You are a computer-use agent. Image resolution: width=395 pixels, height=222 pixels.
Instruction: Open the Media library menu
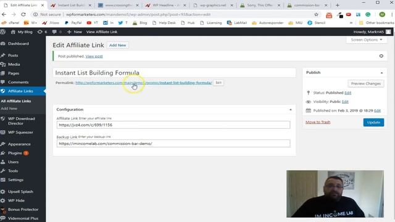[x=14, y=64]
